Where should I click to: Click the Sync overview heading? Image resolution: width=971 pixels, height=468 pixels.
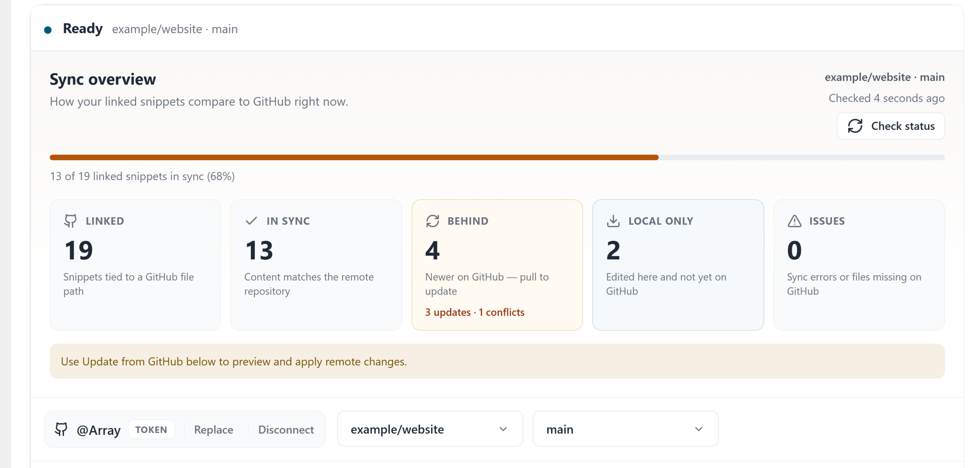click(103, 79)
